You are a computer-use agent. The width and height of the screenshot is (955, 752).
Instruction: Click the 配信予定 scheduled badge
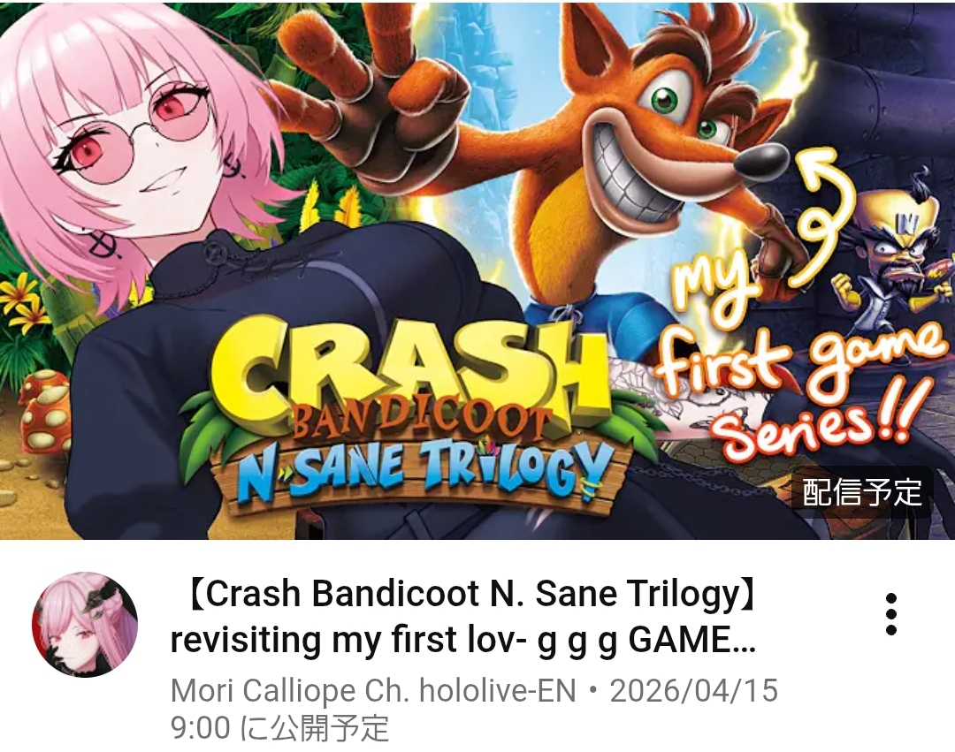(x=861, y=491)
